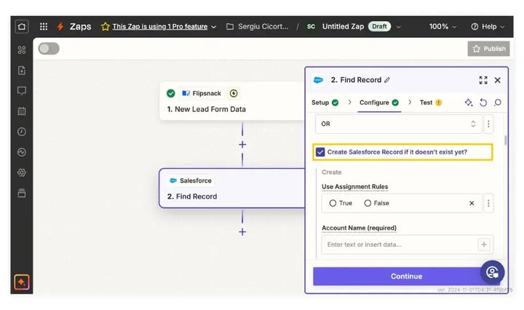The image size is (524, 310).
Task: Launch the AI copilot sparkle button
Action: 22,282
